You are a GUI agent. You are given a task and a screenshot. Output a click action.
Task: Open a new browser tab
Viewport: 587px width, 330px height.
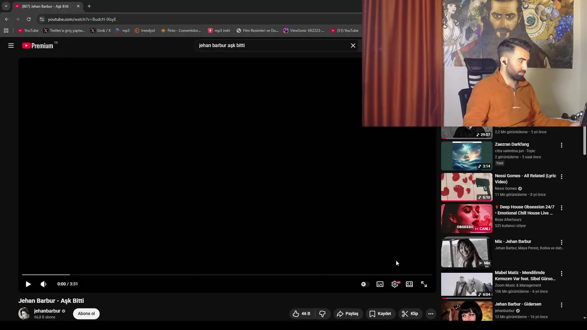pos(89,6)
